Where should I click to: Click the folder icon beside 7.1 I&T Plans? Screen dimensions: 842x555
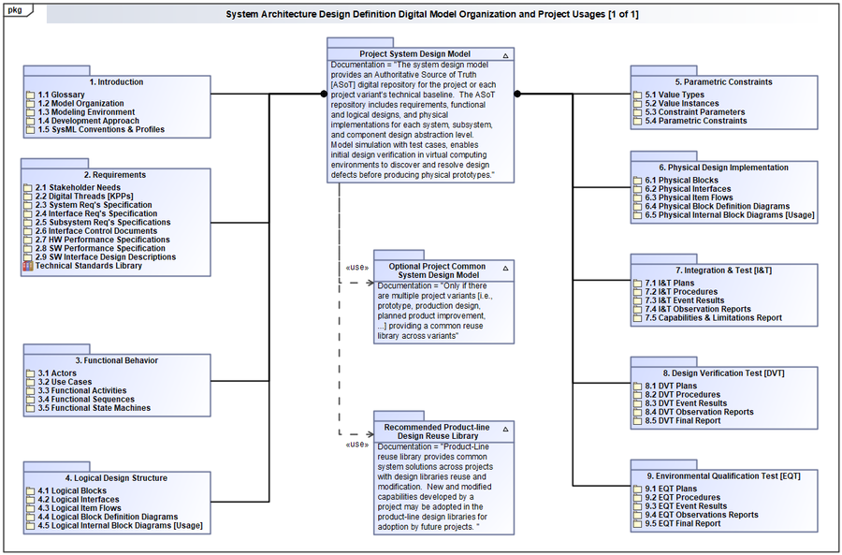tap(638, 284)
